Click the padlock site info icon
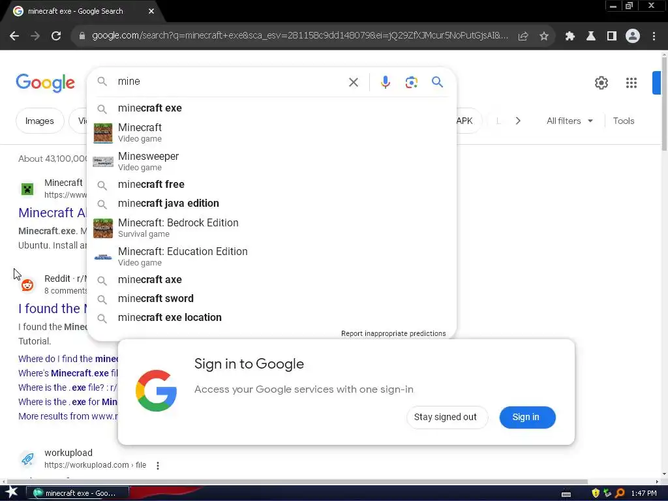668x501 pixels. point(82,37)
